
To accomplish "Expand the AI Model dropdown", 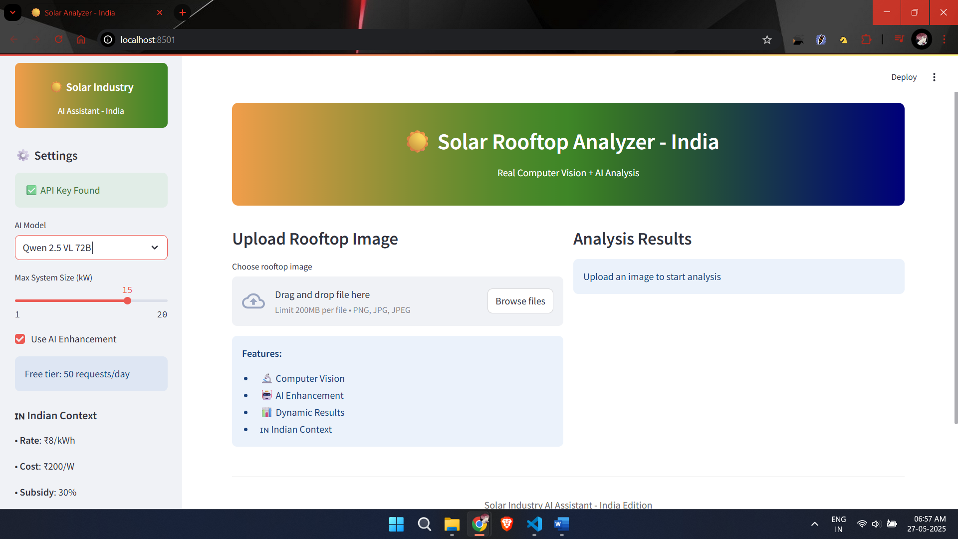I will tap(155, 248).
